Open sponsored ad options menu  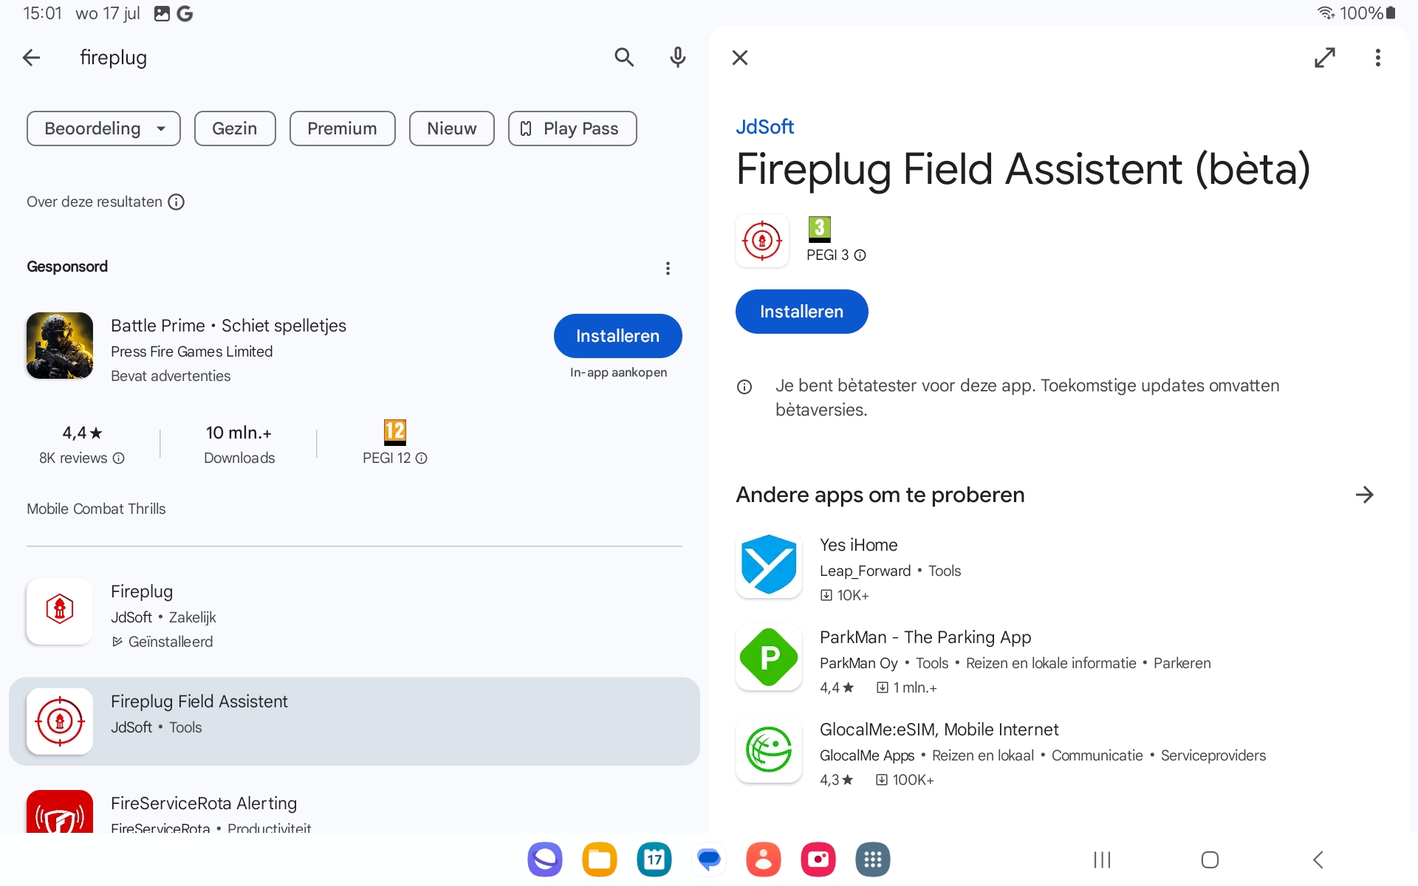coord(668,268)
